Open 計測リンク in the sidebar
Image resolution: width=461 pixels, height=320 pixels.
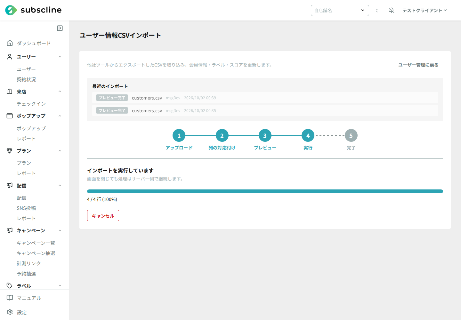(29, 263)
